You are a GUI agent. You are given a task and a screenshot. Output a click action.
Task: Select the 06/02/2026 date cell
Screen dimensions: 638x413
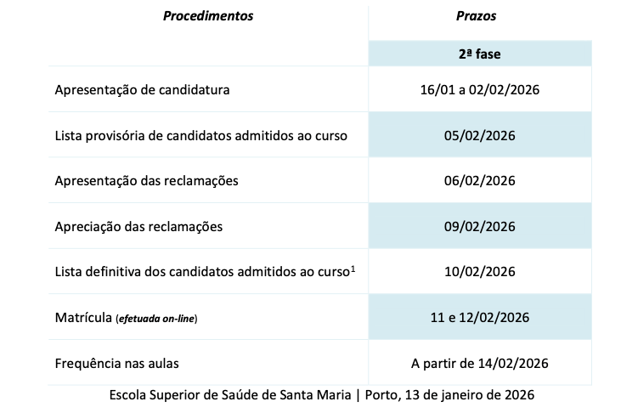(480, 181)
